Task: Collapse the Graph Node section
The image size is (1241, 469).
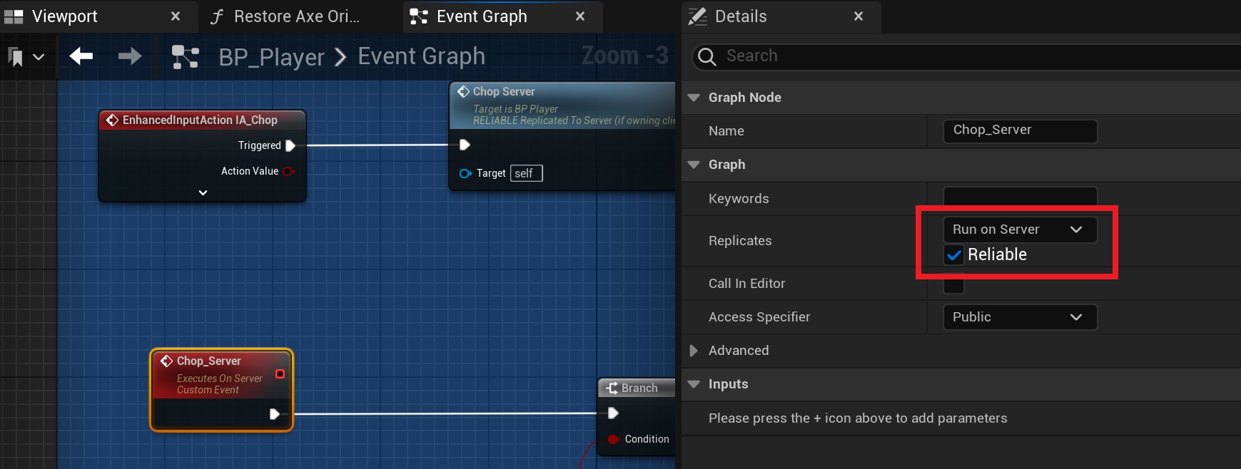Action: 694,98
